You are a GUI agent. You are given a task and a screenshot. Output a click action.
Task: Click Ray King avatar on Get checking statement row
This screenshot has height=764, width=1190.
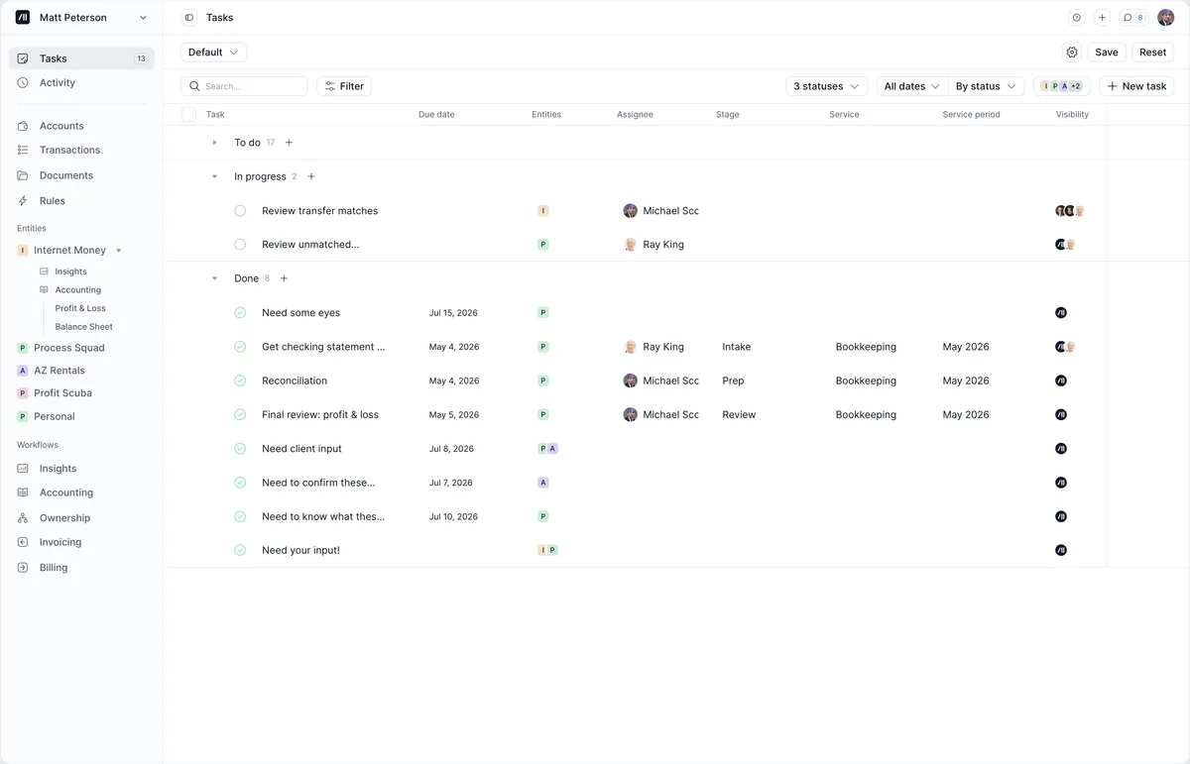pyautogui.click(x=630, y=347)
